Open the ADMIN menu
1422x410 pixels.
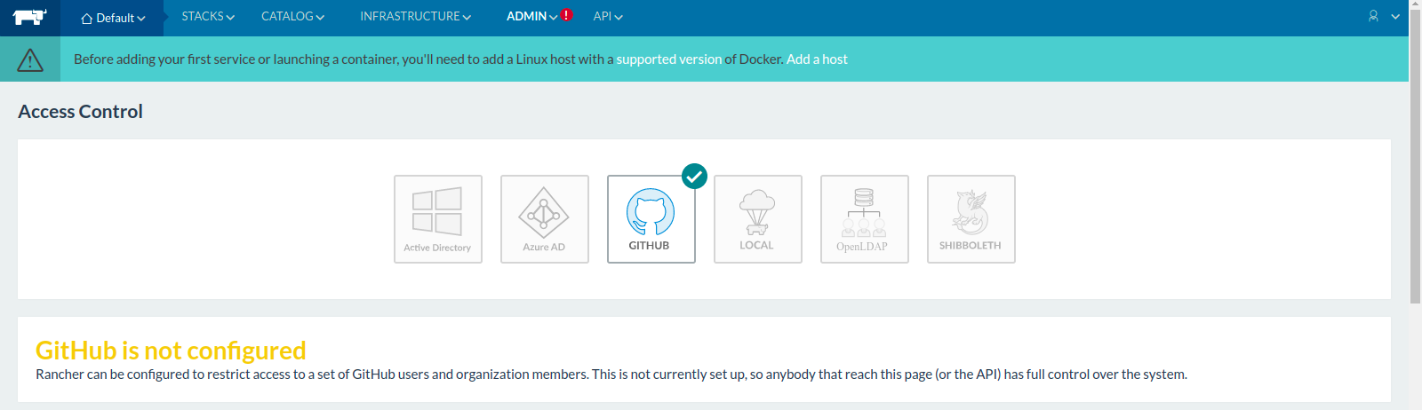click(531, 17)
